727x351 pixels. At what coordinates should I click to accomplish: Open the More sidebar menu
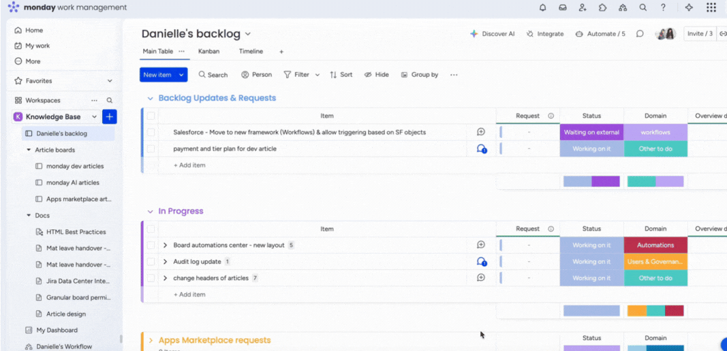tap(27, 61)
